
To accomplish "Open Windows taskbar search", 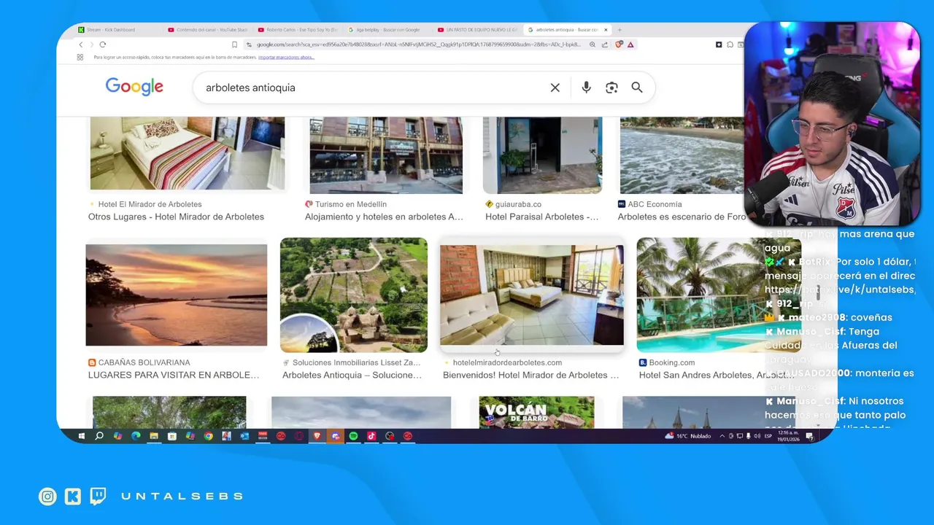I will click(x=99, y=436).
